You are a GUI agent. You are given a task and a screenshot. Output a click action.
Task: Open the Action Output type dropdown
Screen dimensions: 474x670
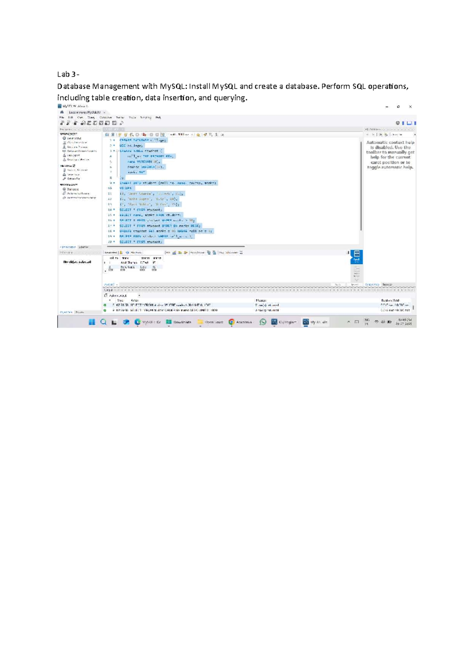[x=124, y=295]
